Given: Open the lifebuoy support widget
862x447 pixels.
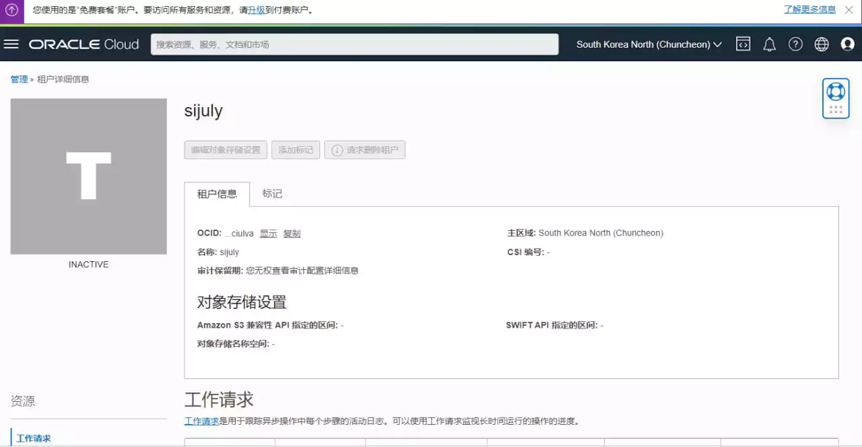Looking at the screenshot, I should point(836,91).
